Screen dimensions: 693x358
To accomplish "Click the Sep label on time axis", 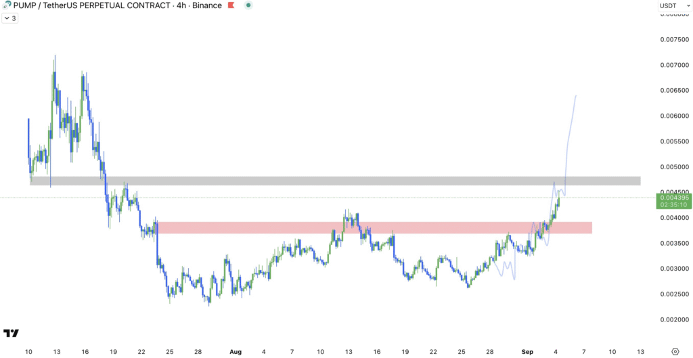I will (x=527, y=352).
